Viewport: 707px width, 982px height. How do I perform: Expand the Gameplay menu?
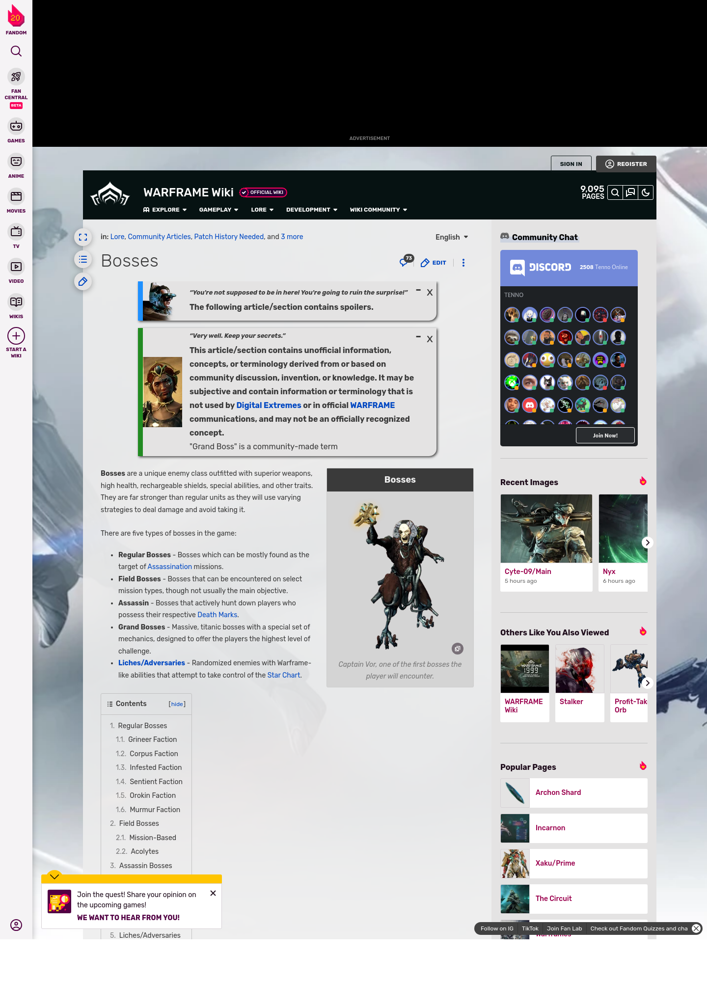[x=218, y=210]
